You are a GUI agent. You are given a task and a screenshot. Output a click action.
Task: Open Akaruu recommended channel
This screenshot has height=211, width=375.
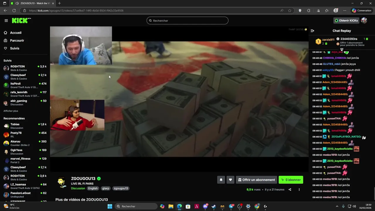pos(25,143)
